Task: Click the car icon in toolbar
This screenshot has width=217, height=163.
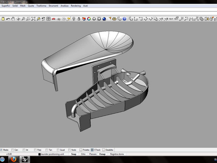Action: [53, 19]
